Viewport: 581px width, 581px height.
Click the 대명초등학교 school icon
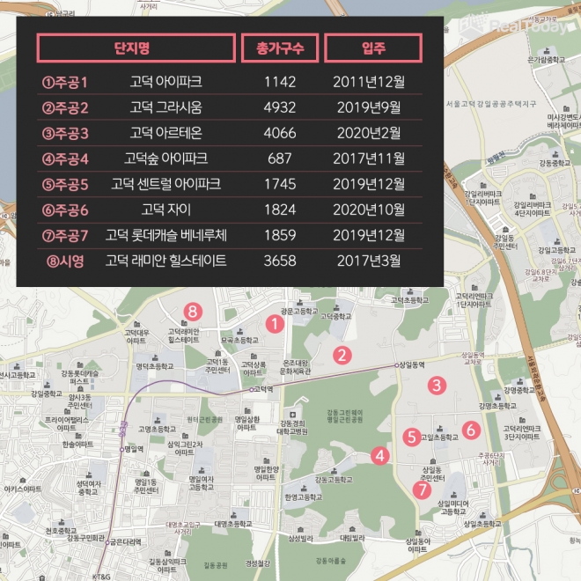pos(233,515)
